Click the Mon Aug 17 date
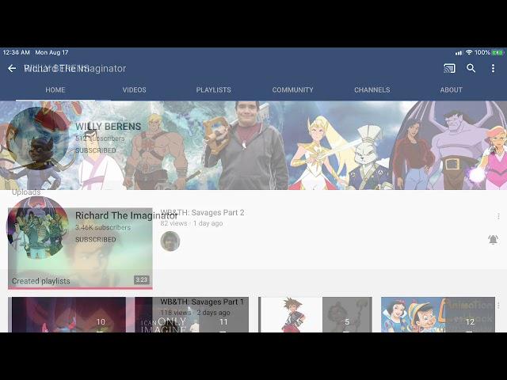 pos(51,52)
